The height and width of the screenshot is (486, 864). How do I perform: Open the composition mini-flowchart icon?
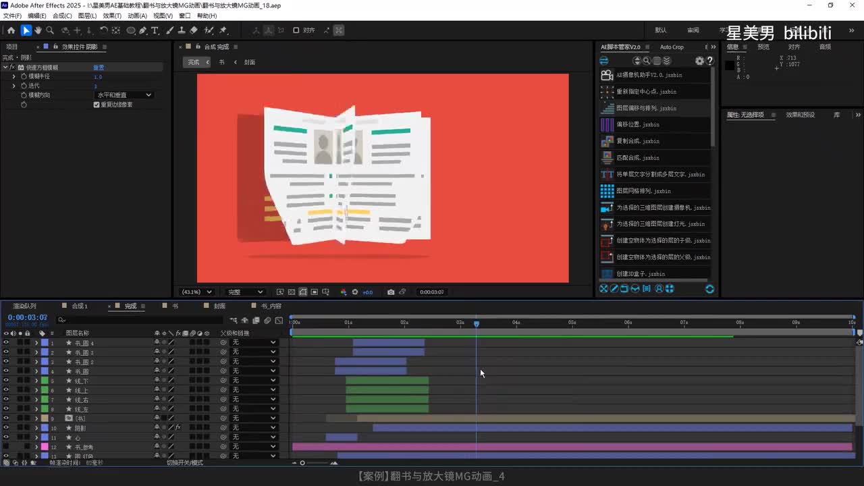pos(234,321)
